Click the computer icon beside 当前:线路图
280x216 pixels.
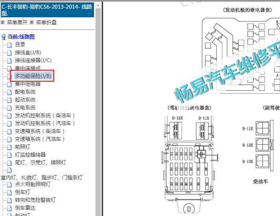coord(3,37)
